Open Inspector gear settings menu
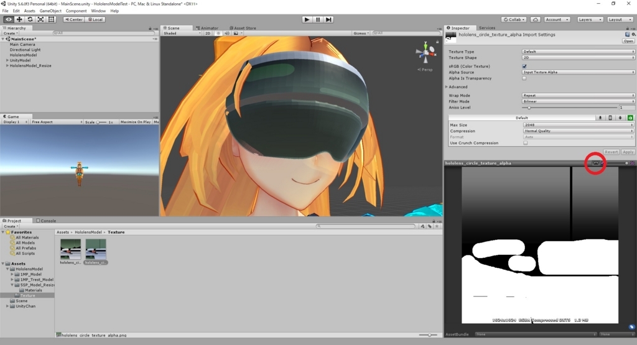The image size is (637, 345). (633, 35)
